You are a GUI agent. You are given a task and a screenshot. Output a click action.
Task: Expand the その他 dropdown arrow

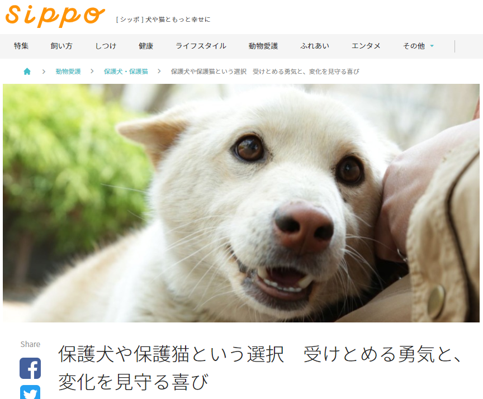[x=432, y=46]
